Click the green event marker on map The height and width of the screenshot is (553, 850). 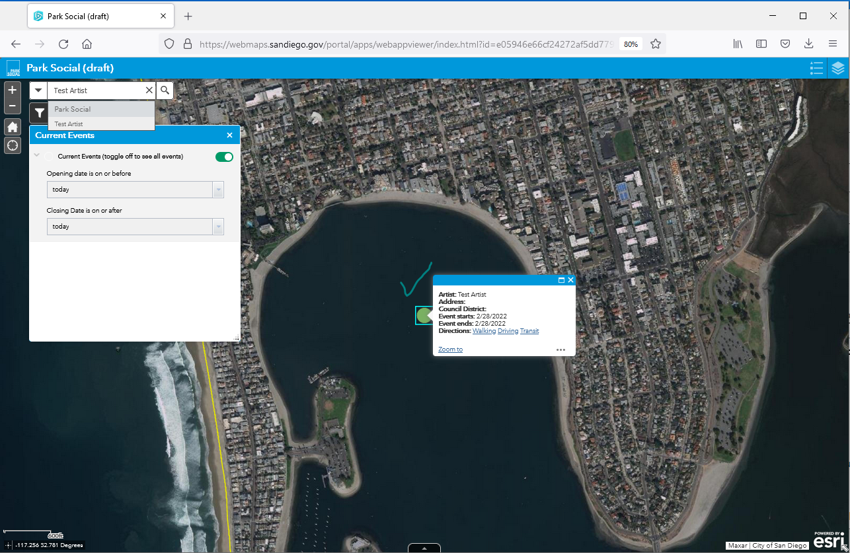423,315
